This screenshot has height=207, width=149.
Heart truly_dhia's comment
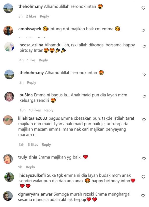pyautogui.click(x=144, y=159)
